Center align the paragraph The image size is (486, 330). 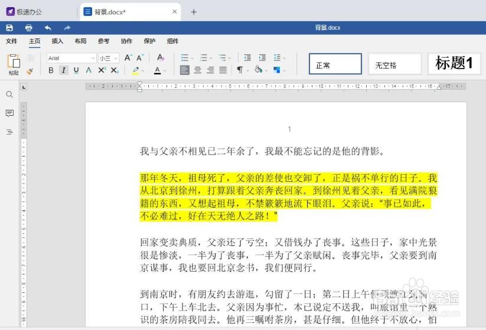pyautogui.click(x=197, y=70)
